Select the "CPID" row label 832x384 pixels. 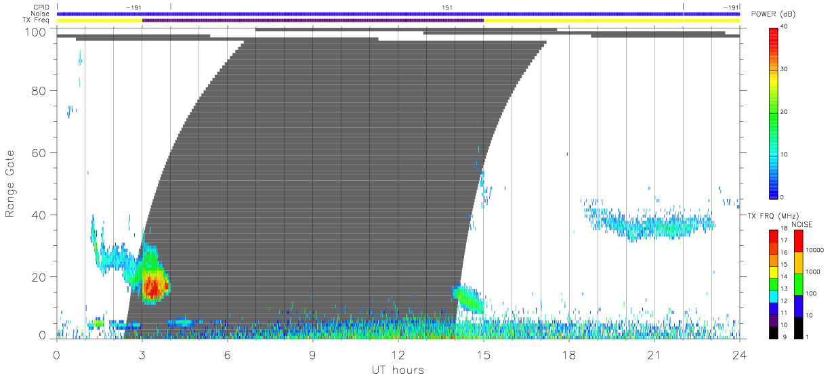[41, 7]
